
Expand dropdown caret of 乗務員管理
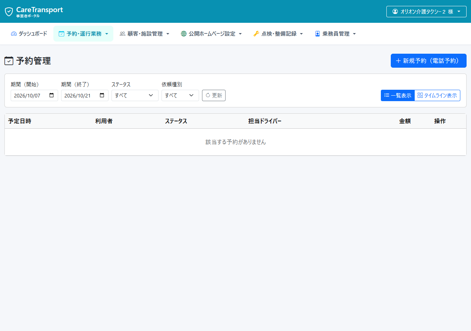point(354,34)
